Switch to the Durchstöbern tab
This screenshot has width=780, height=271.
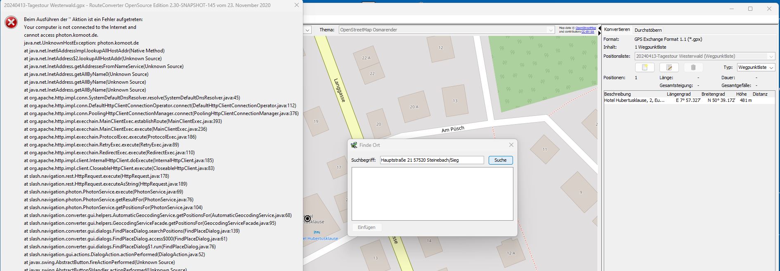pyautogui.click(x=648, y=30)
